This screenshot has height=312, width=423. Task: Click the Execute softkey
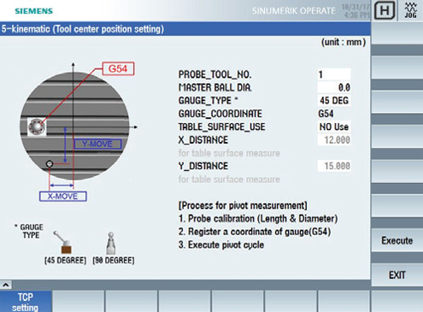[397, 240]
